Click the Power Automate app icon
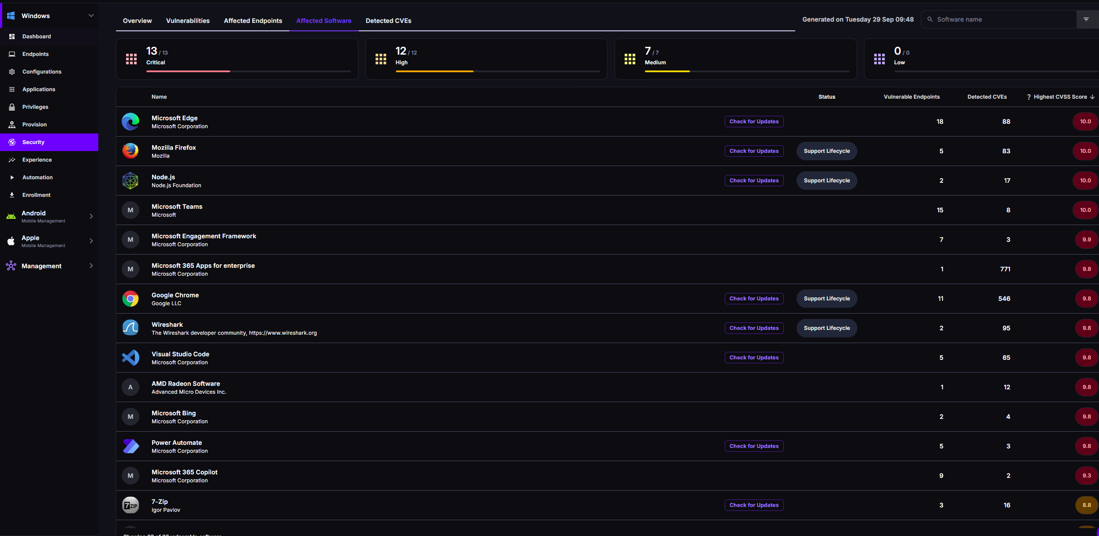 tap(130, 446)
